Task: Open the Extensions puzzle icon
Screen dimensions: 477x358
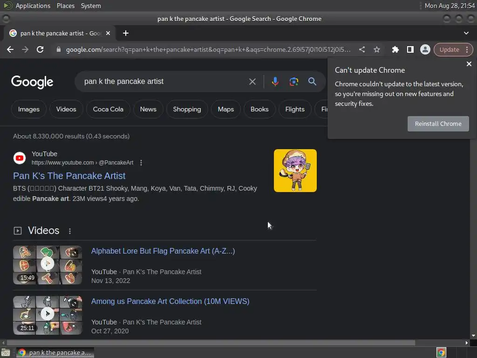Action: 395,49
